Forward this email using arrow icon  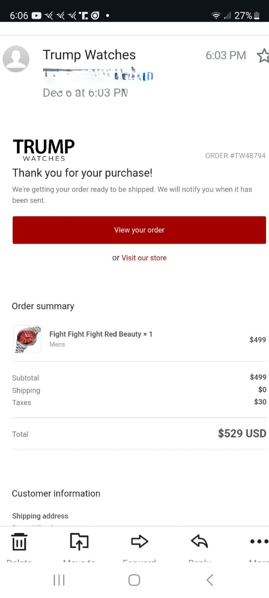(139, 541)
